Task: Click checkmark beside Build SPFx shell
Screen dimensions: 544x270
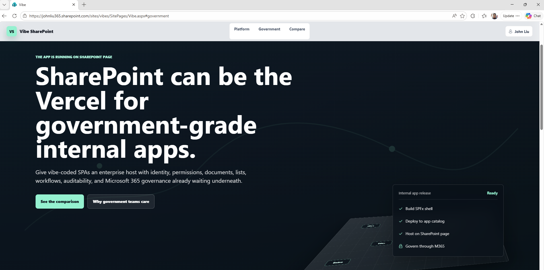Action: point(401,209)
